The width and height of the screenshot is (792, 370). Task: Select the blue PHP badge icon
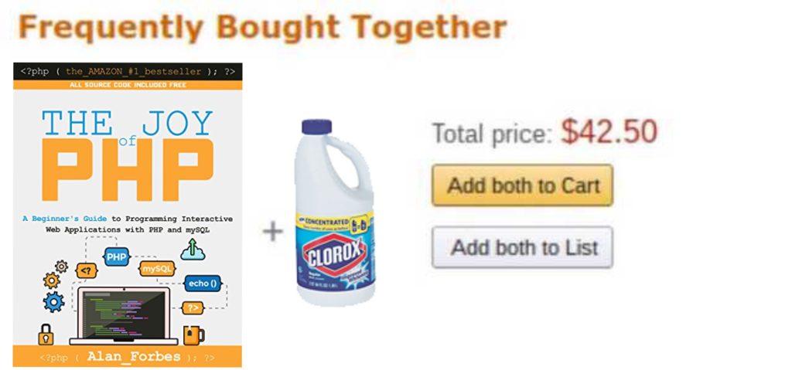[x=116, y=257]
